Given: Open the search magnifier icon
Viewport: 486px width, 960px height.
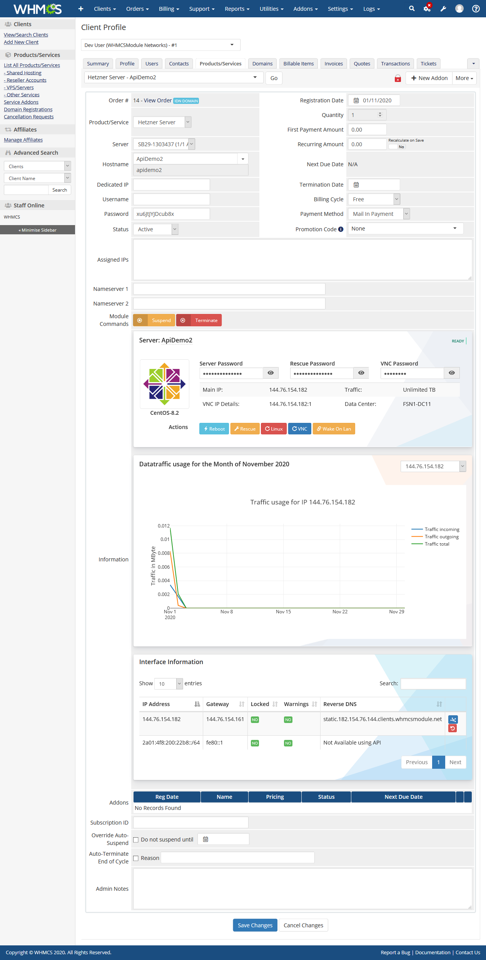Looking at the screenshot, I should 412,8.
